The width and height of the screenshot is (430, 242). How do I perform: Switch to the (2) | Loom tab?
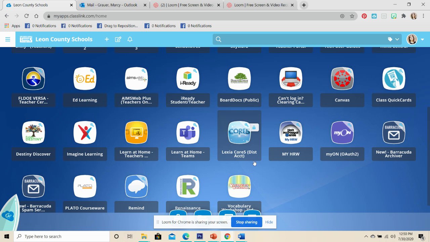coord(186,5)
